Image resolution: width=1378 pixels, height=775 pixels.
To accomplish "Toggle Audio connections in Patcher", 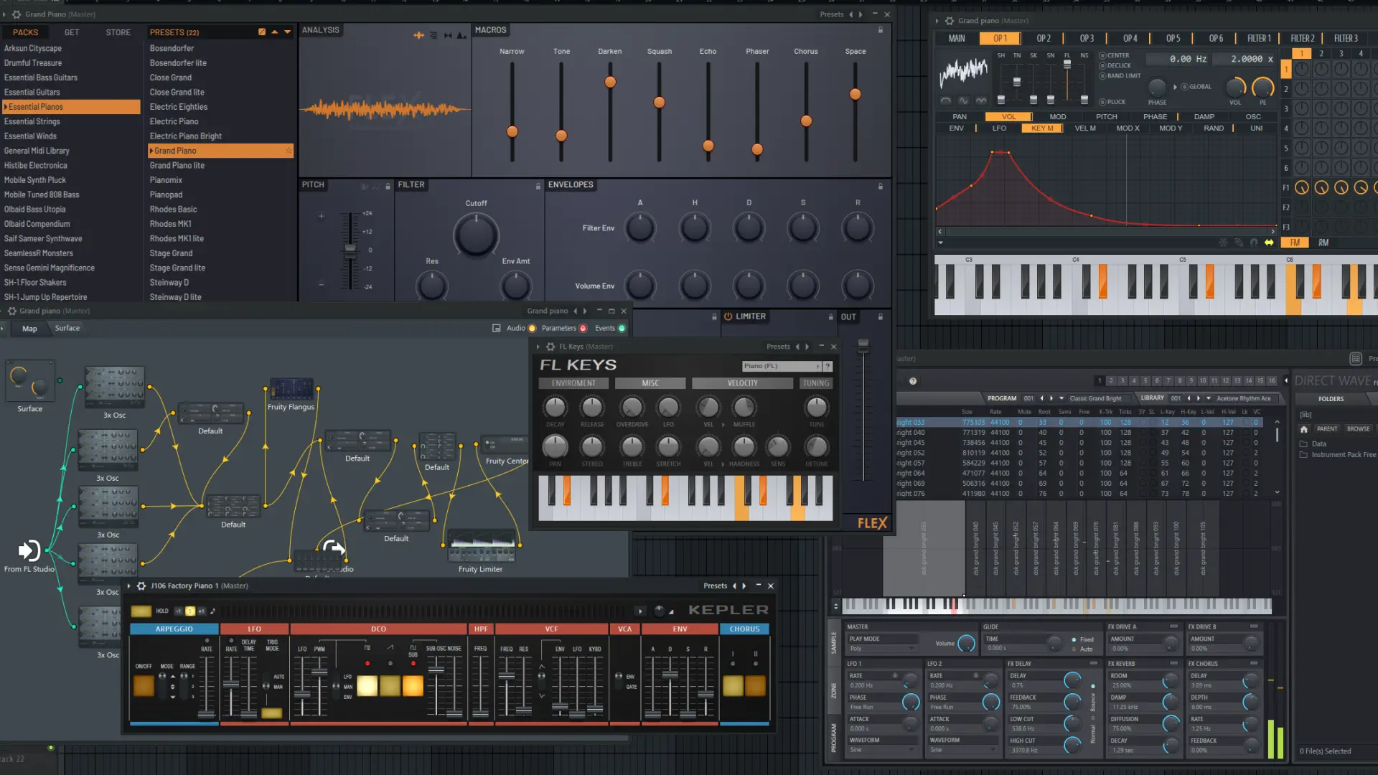I will point(532,329).
